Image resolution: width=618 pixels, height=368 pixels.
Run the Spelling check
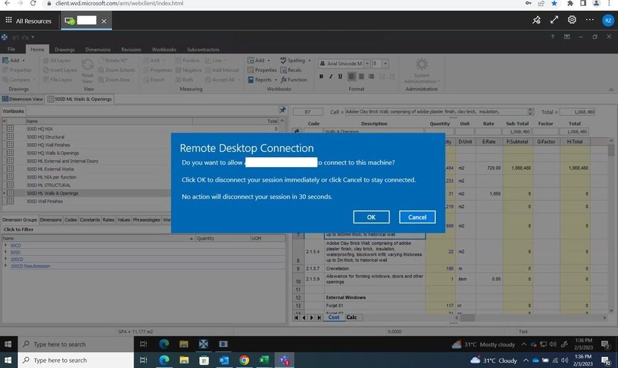coord(295,60)
